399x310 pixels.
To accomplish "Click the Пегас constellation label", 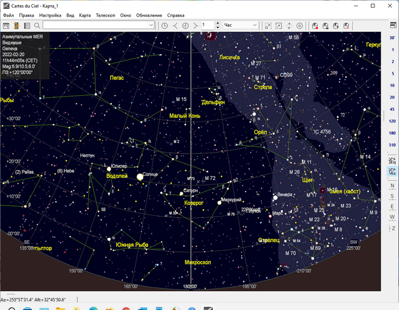I will tap(117, 78).
